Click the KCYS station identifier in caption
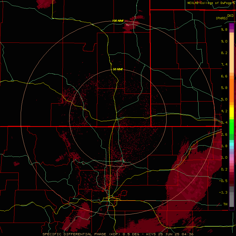This screenshot has height=236, width=236. (x=151, y=234)
